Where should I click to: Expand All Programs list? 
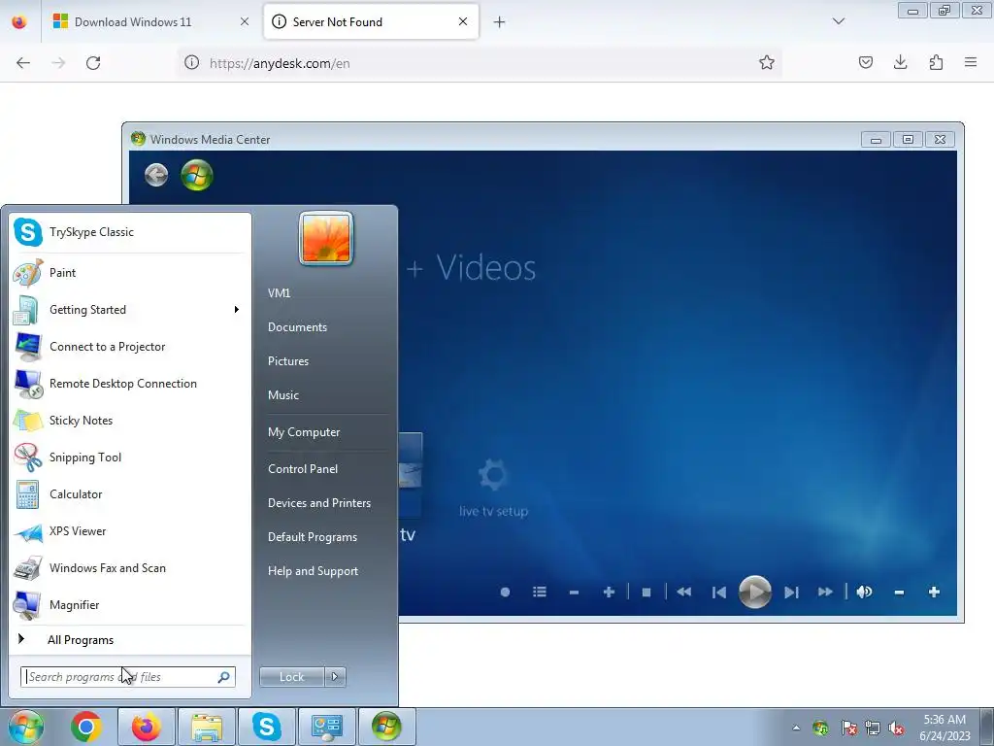pyautogui.click(x=129, y=640)
